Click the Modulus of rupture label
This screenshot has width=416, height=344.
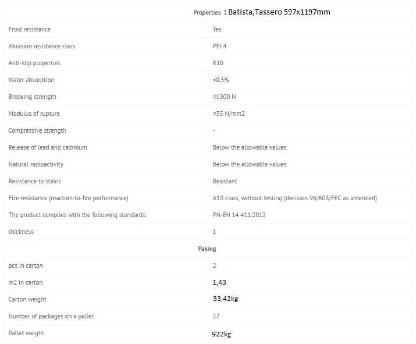point(34,114)
